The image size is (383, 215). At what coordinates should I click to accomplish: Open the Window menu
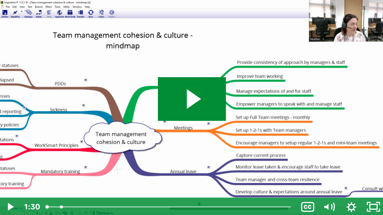tap(77, 7)
